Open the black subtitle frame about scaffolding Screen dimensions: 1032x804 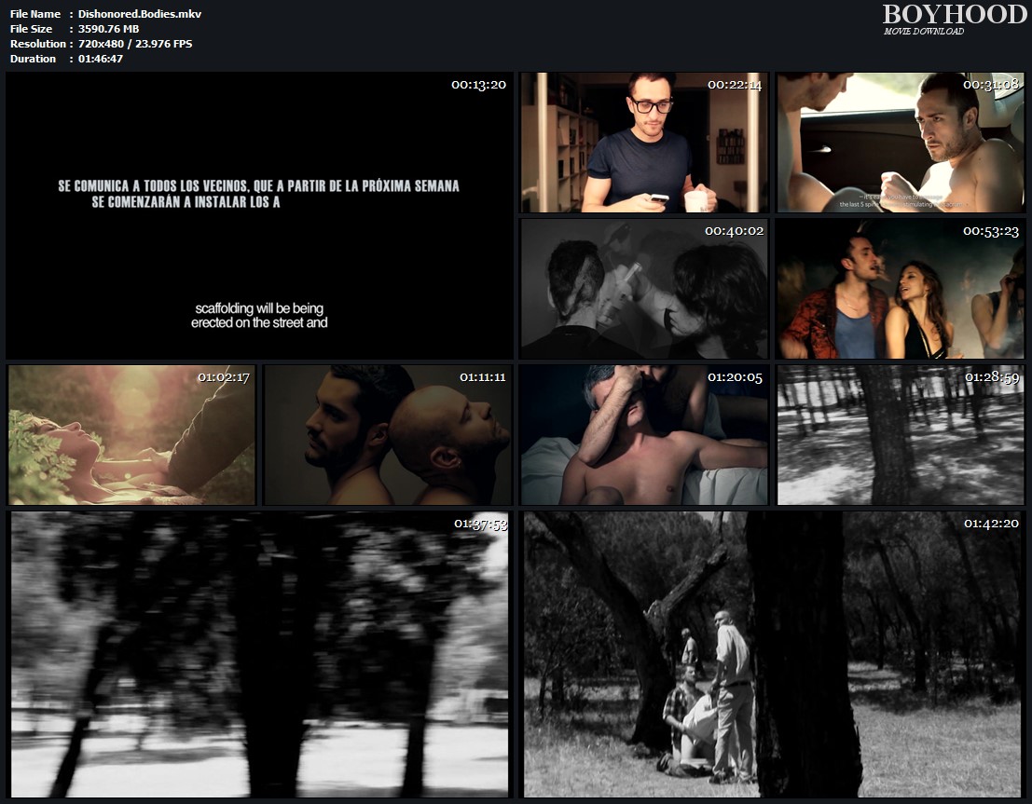pyautogui.click(x=259, y=216)
